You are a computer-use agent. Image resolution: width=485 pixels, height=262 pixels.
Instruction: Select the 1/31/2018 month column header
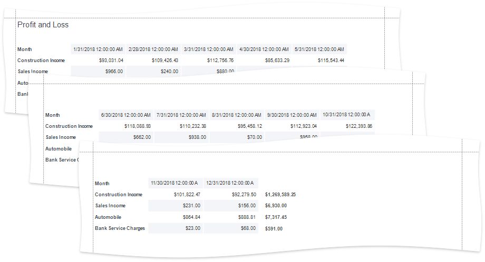pyautogui.click(x=98, y=49)
